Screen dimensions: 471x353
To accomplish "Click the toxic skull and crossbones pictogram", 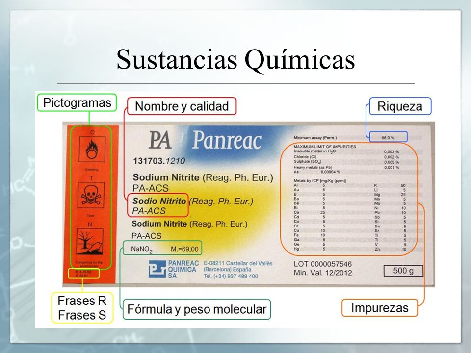I will pyautogui.click(x=91, y=196).
